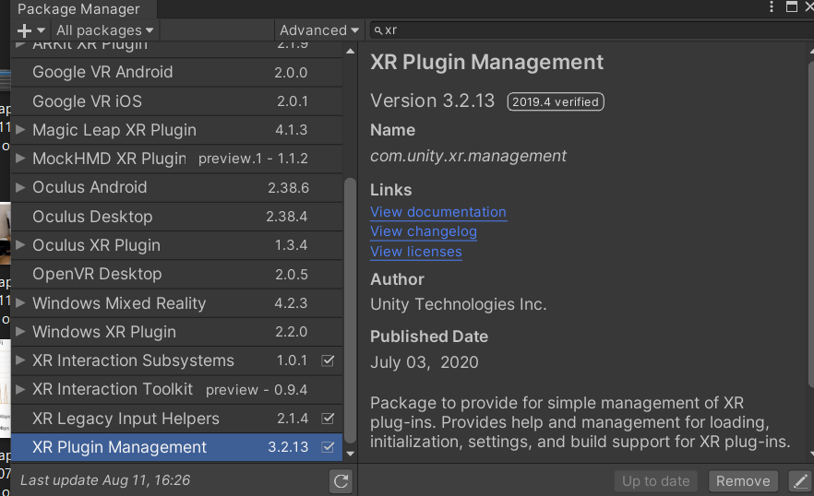Click the package search field
This screenshot has height=496, width=814.
[x=592, y=30]
